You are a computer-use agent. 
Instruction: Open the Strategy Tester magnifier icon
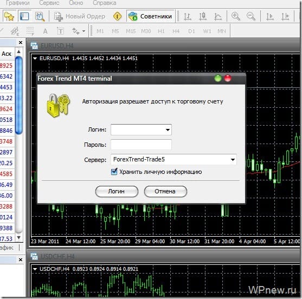40,16
